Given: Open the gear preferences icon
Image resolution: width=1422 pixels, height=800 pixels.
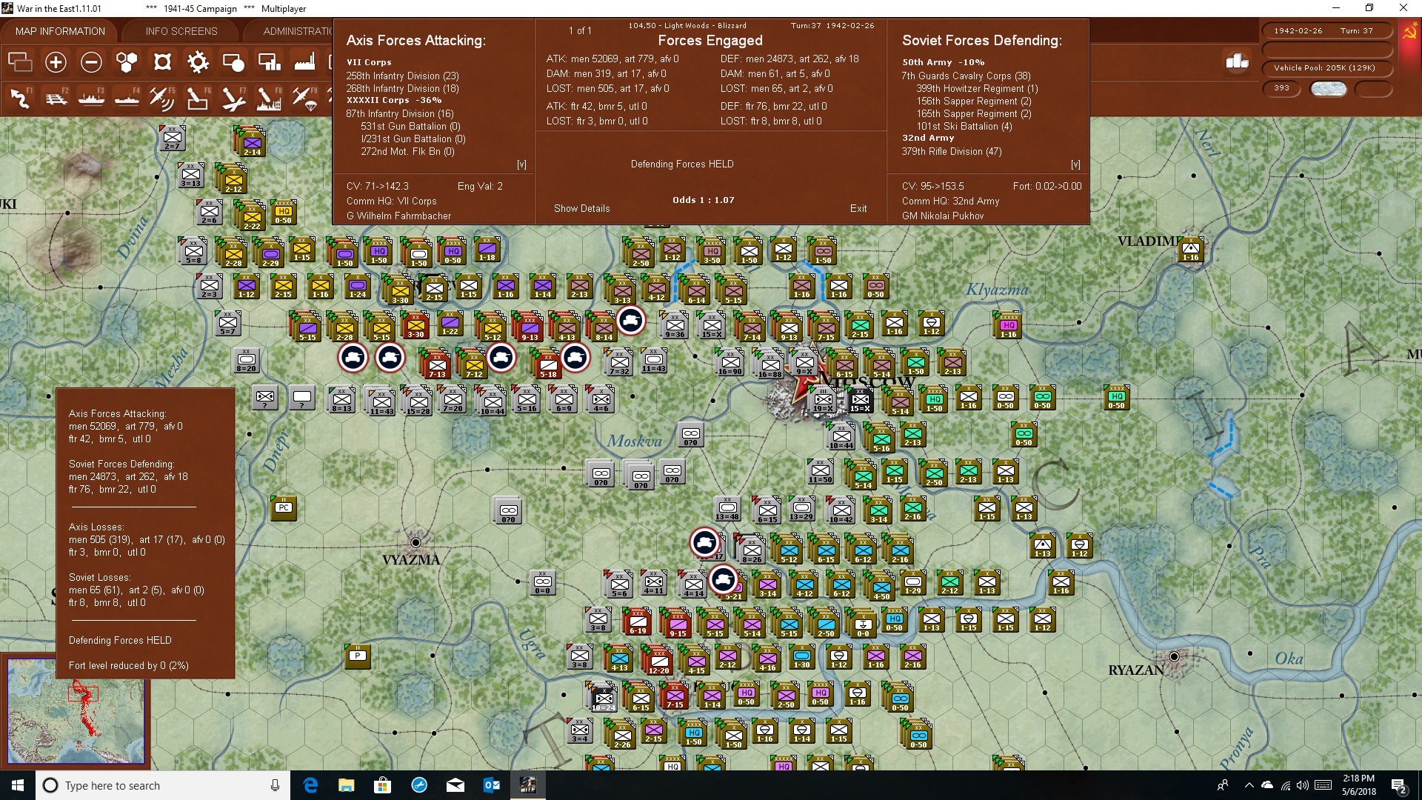Looking at the screenshot, I should (x=198, y=62).
